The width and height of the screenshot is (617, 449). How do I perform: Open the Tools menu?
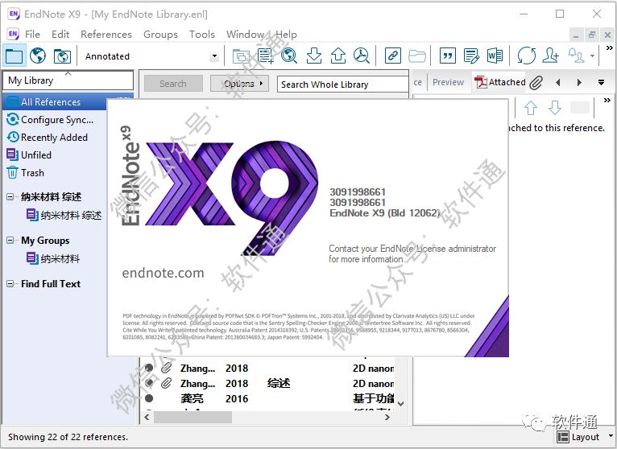[x=202, y=35]
